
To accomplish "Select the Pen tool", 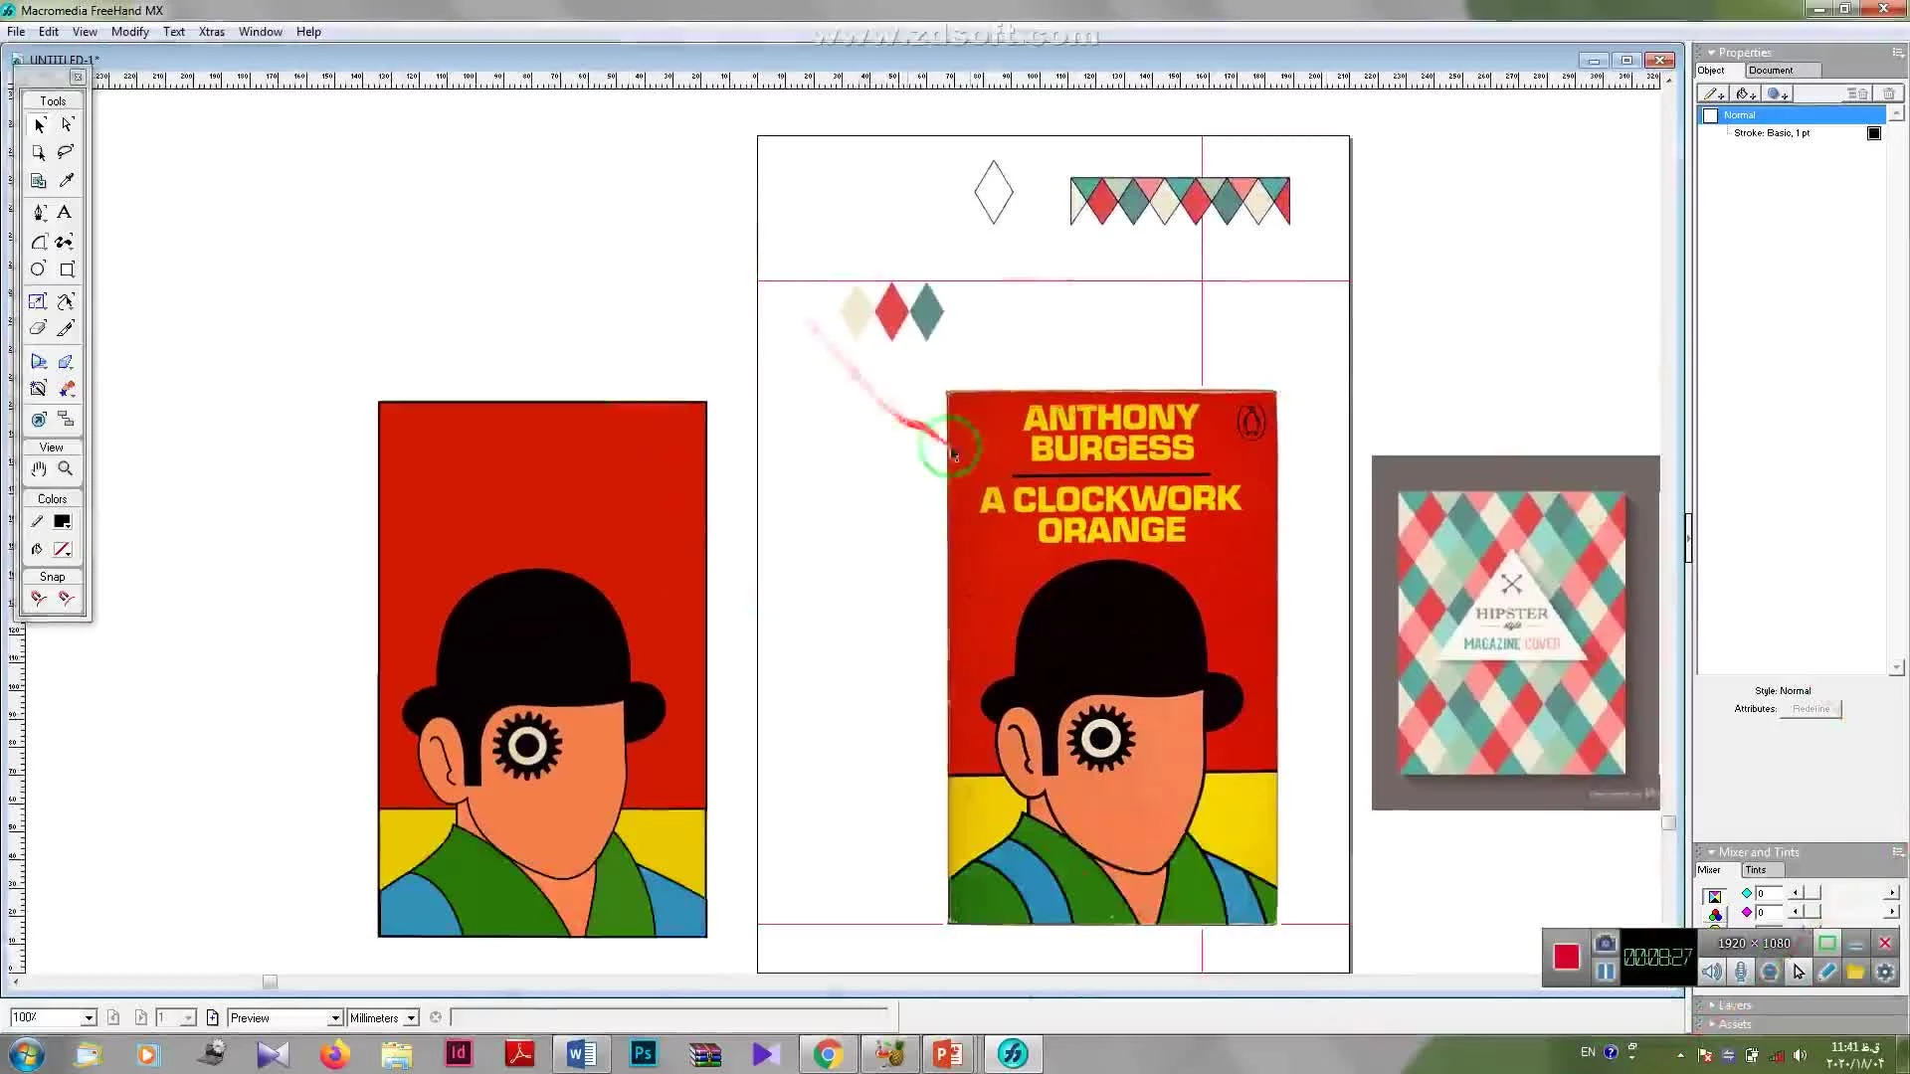I will [39, 213].
